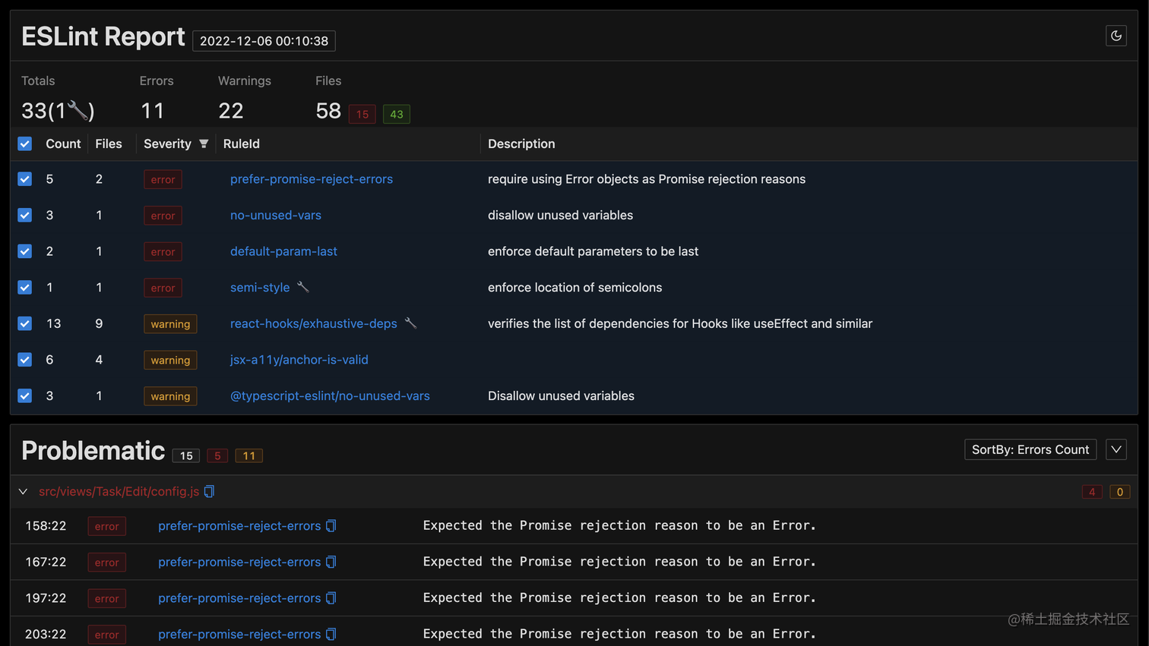This screenshot has height=646, width=1149.
Task: Uncheck the select-all checkbox in the header
Action: (24, 143)
